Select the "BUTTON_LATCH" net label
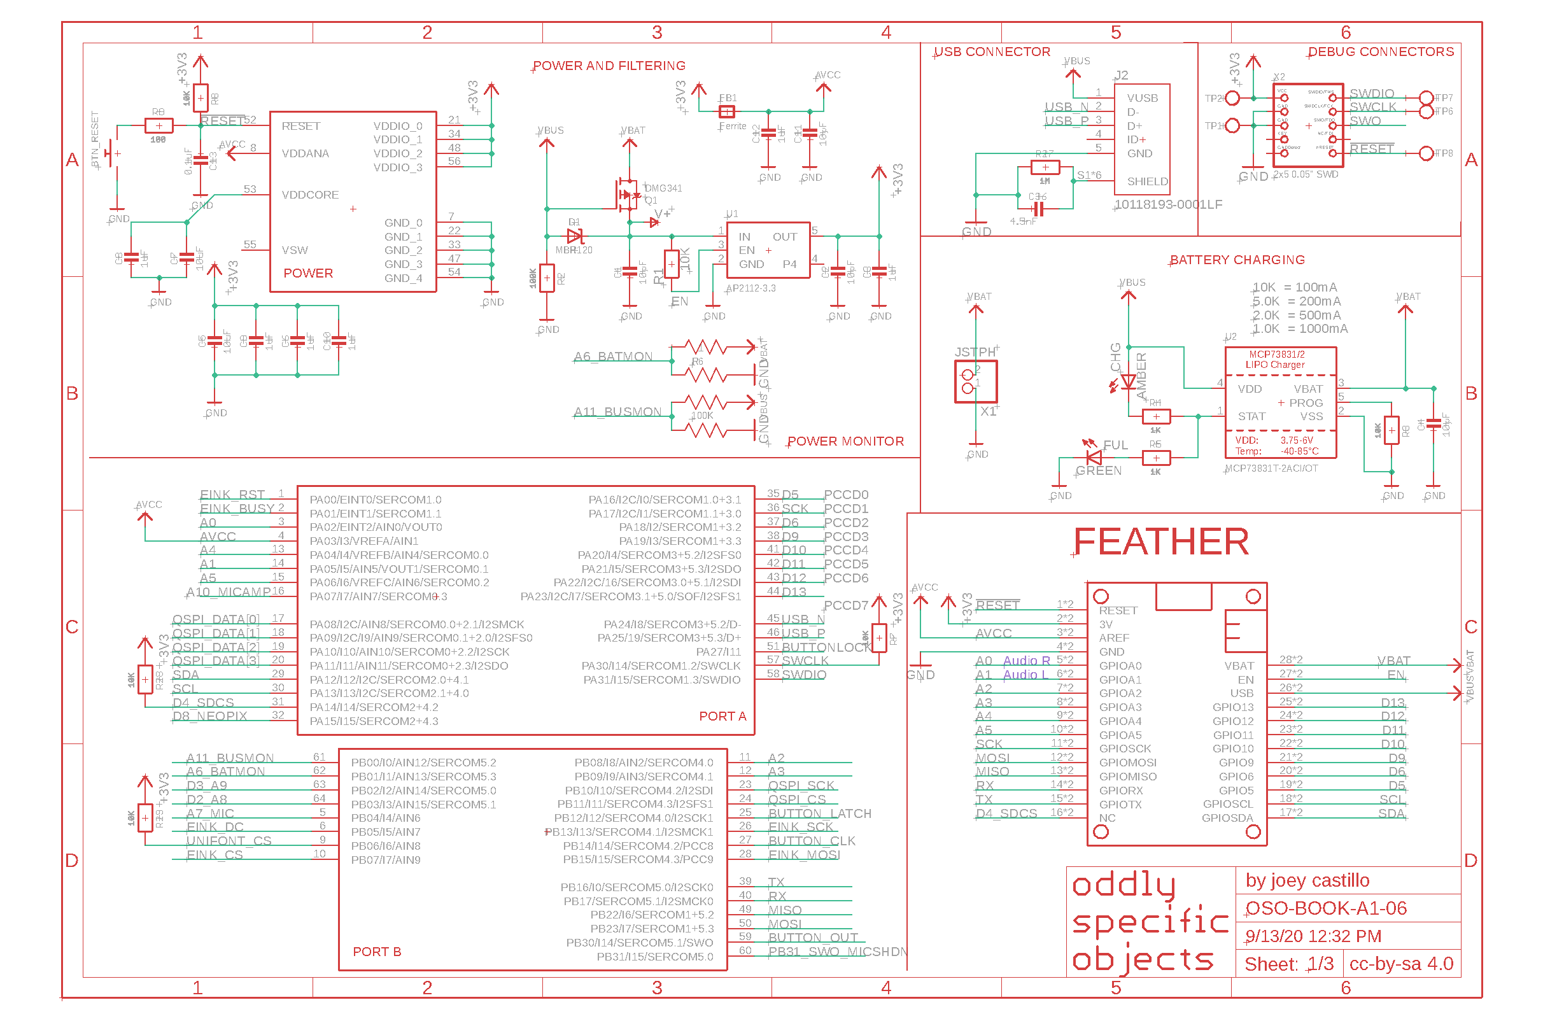 [820, 813]
